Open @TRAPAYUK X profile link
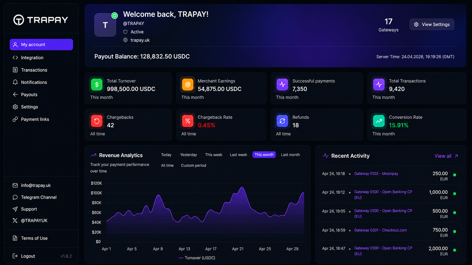The width and height of the screenshot is (472, 265). [34, 221]
